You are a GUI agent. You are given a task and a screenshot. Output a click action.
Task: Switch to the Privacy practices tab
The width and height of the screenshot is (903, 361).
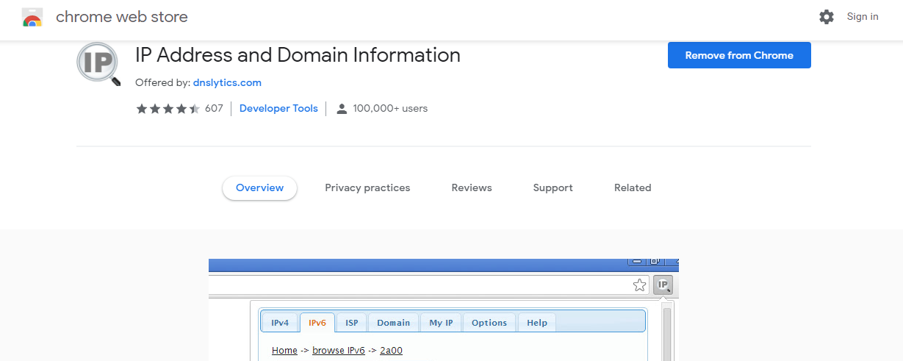(367, 188)
